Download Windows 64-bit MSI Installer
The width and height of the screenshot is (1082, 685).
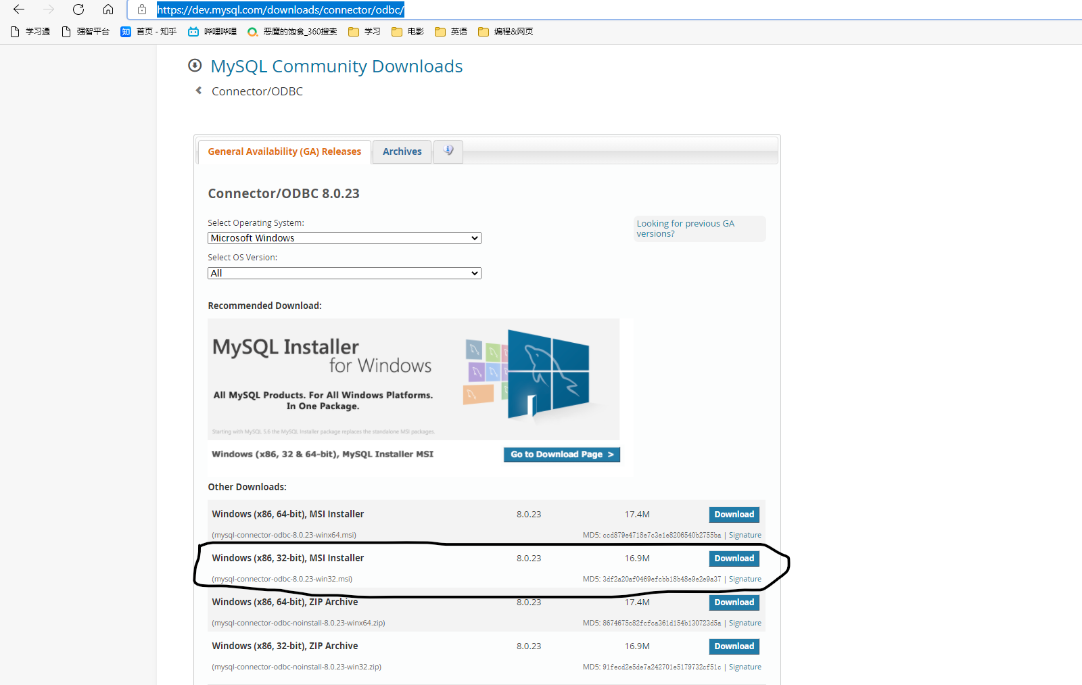click(734, 515)
